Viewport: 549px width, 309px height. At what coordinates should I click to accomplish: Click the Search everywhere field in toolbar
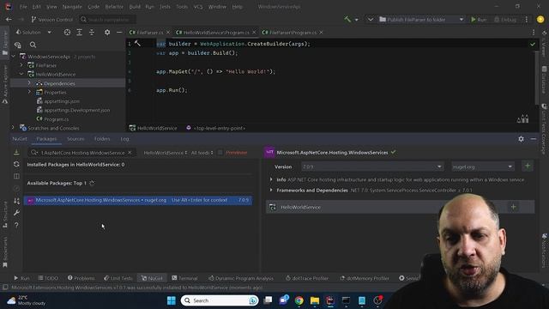(107, 20)
